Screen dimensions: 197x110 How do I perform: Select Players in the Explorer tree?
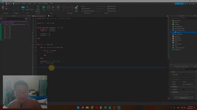(x=176, y=23)
